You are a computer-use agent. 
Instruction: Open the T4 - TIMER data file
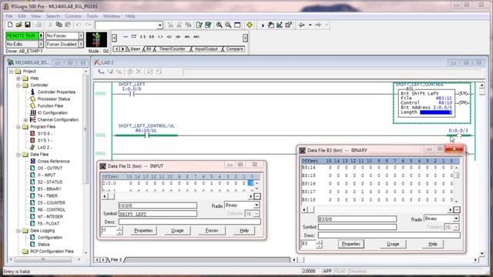(x=48, y=195)
